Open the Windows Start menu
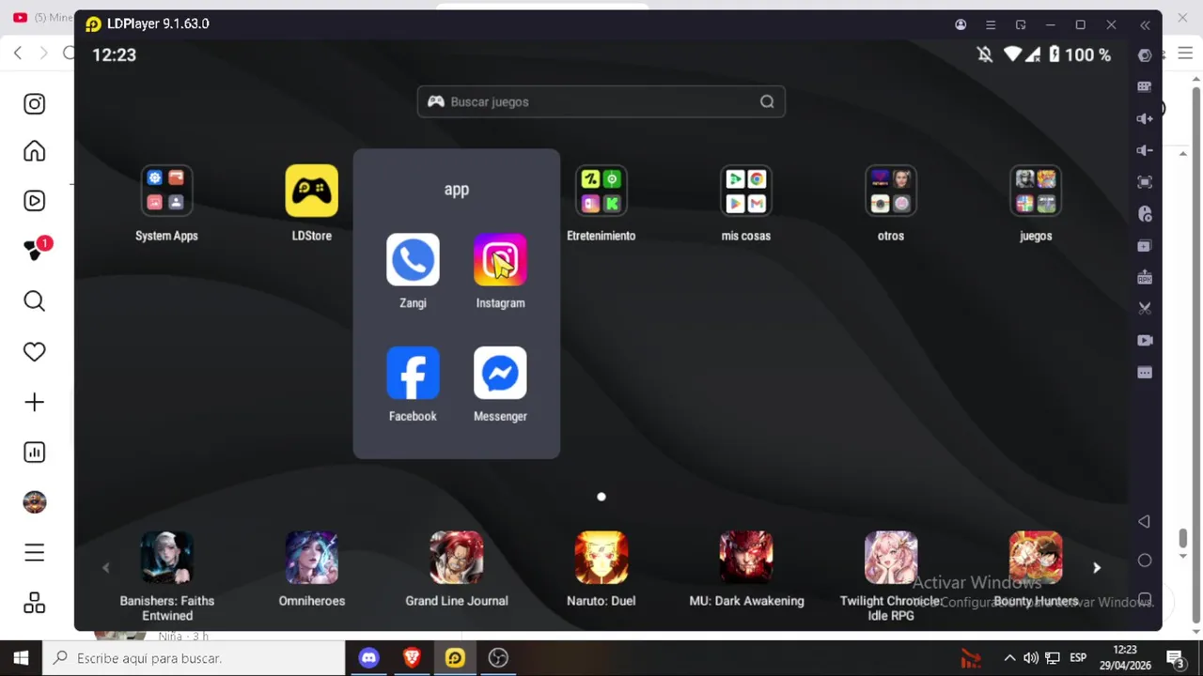1203x676 pixels. click(21, 658)
